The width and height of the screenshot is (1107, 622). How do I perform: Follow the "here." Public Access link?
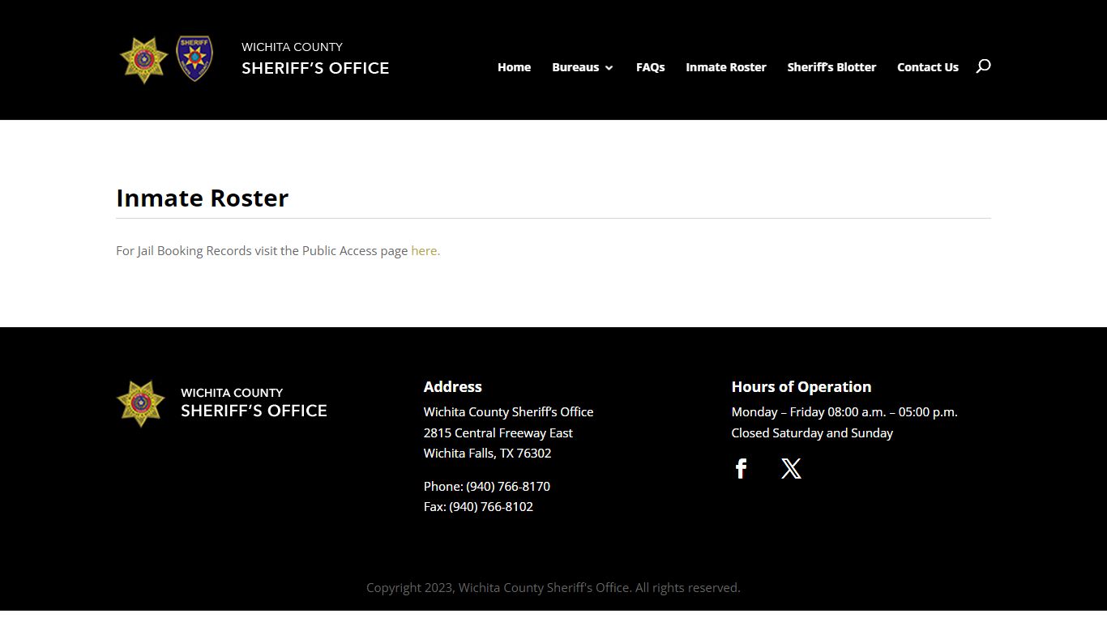click(x=425, y=251)
